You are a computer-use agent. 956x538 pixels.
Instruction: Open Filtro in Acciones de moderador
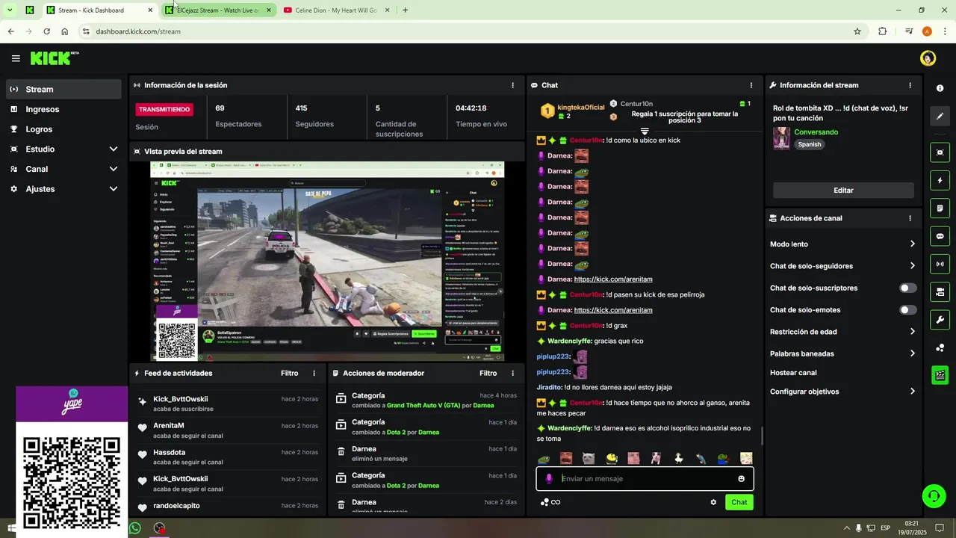488,373
